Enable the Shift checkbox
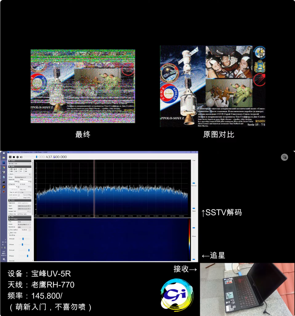 [x=9, y=174]
